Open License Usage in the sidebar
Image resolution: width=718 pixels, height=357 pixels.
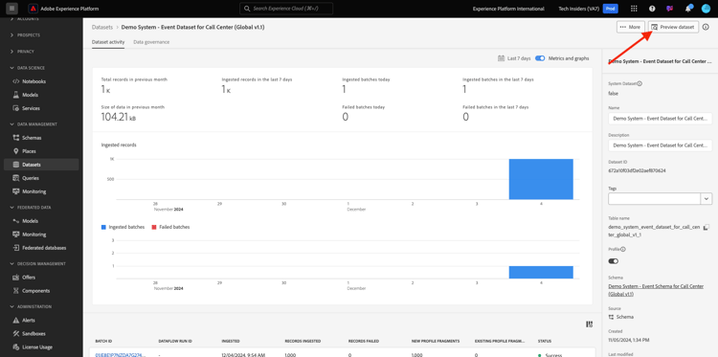tap(37, 346)
